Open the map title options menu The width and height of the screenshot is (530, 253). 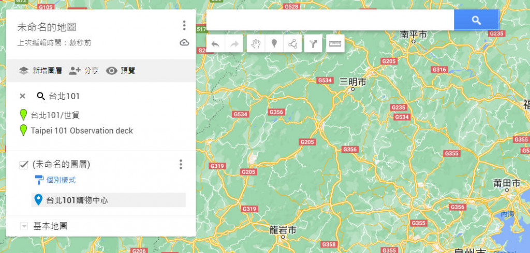184,25
